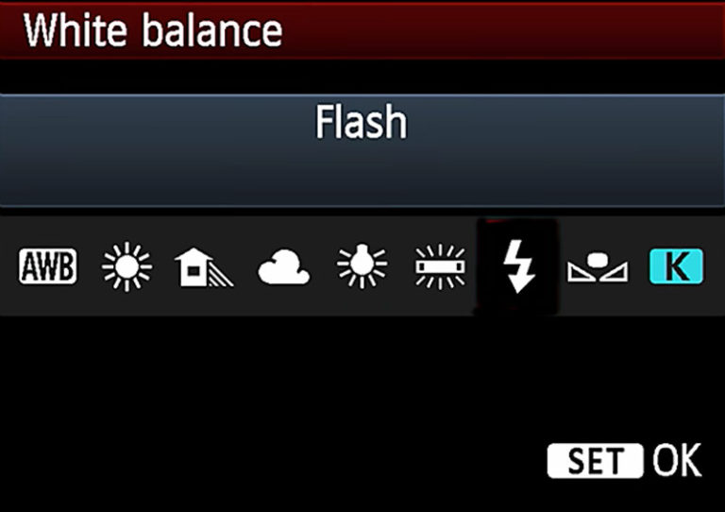Select the Shade house icon
Viewport: 725px width, 512px height.
click(204, 267)
